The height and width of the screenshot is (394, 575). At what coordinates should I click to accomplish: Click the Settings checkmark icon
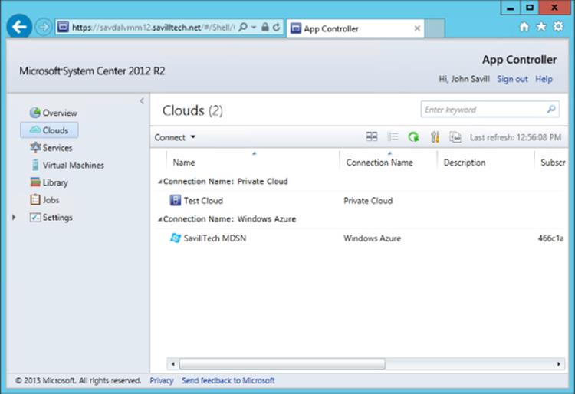coord(35,218)
